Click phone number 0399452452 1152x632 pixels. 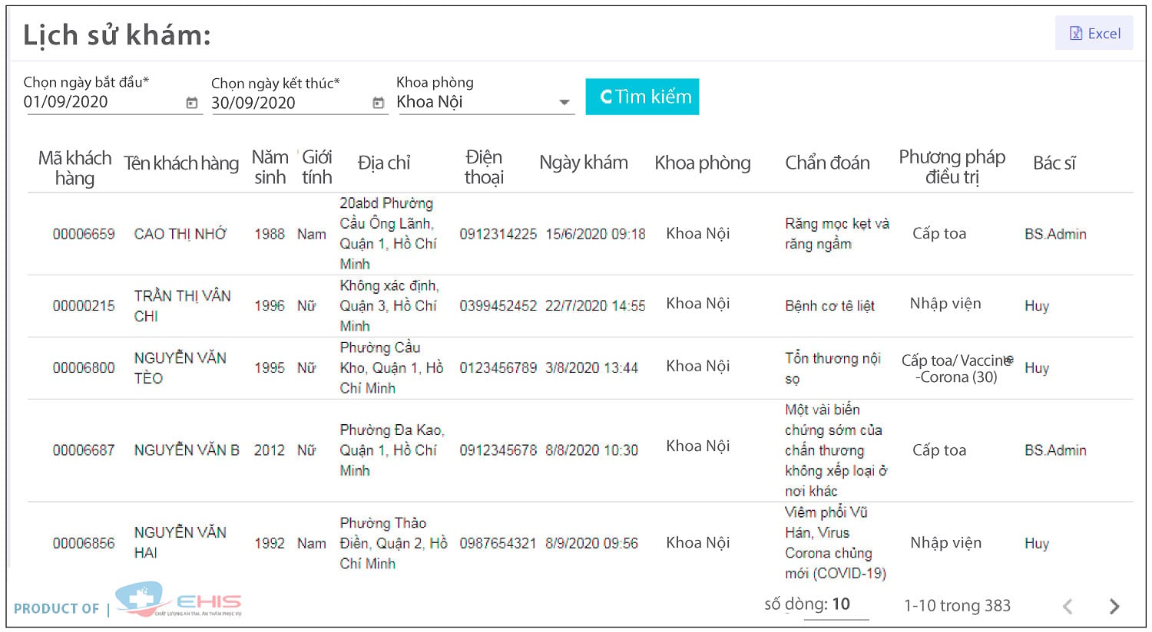(x=498, y=306)
